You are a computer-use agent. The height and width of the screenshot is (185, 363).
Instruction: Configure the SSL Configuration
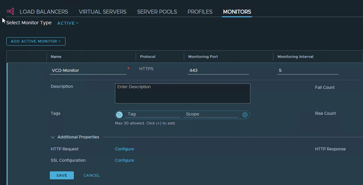tap(124, 160)
